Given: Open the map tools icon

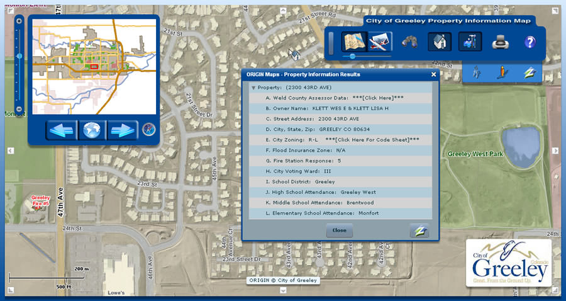Looking at the screenshot, I should (470, 42).
